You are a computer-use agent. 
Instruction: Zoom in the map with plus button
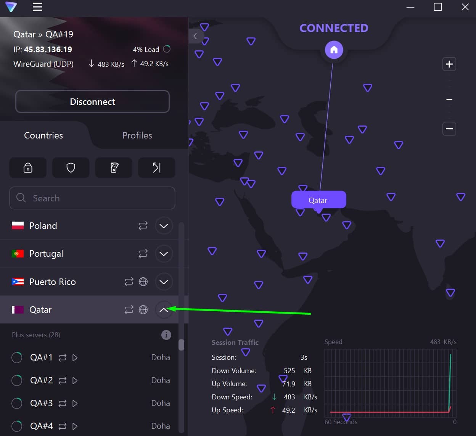[449, 64]
